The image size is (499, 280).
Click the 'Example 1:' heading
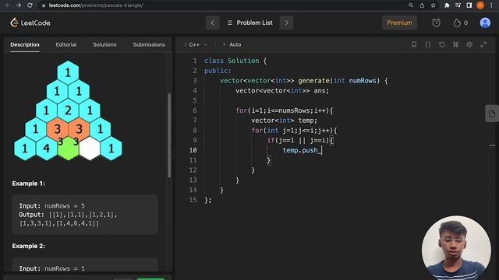(x=29, y=184)
